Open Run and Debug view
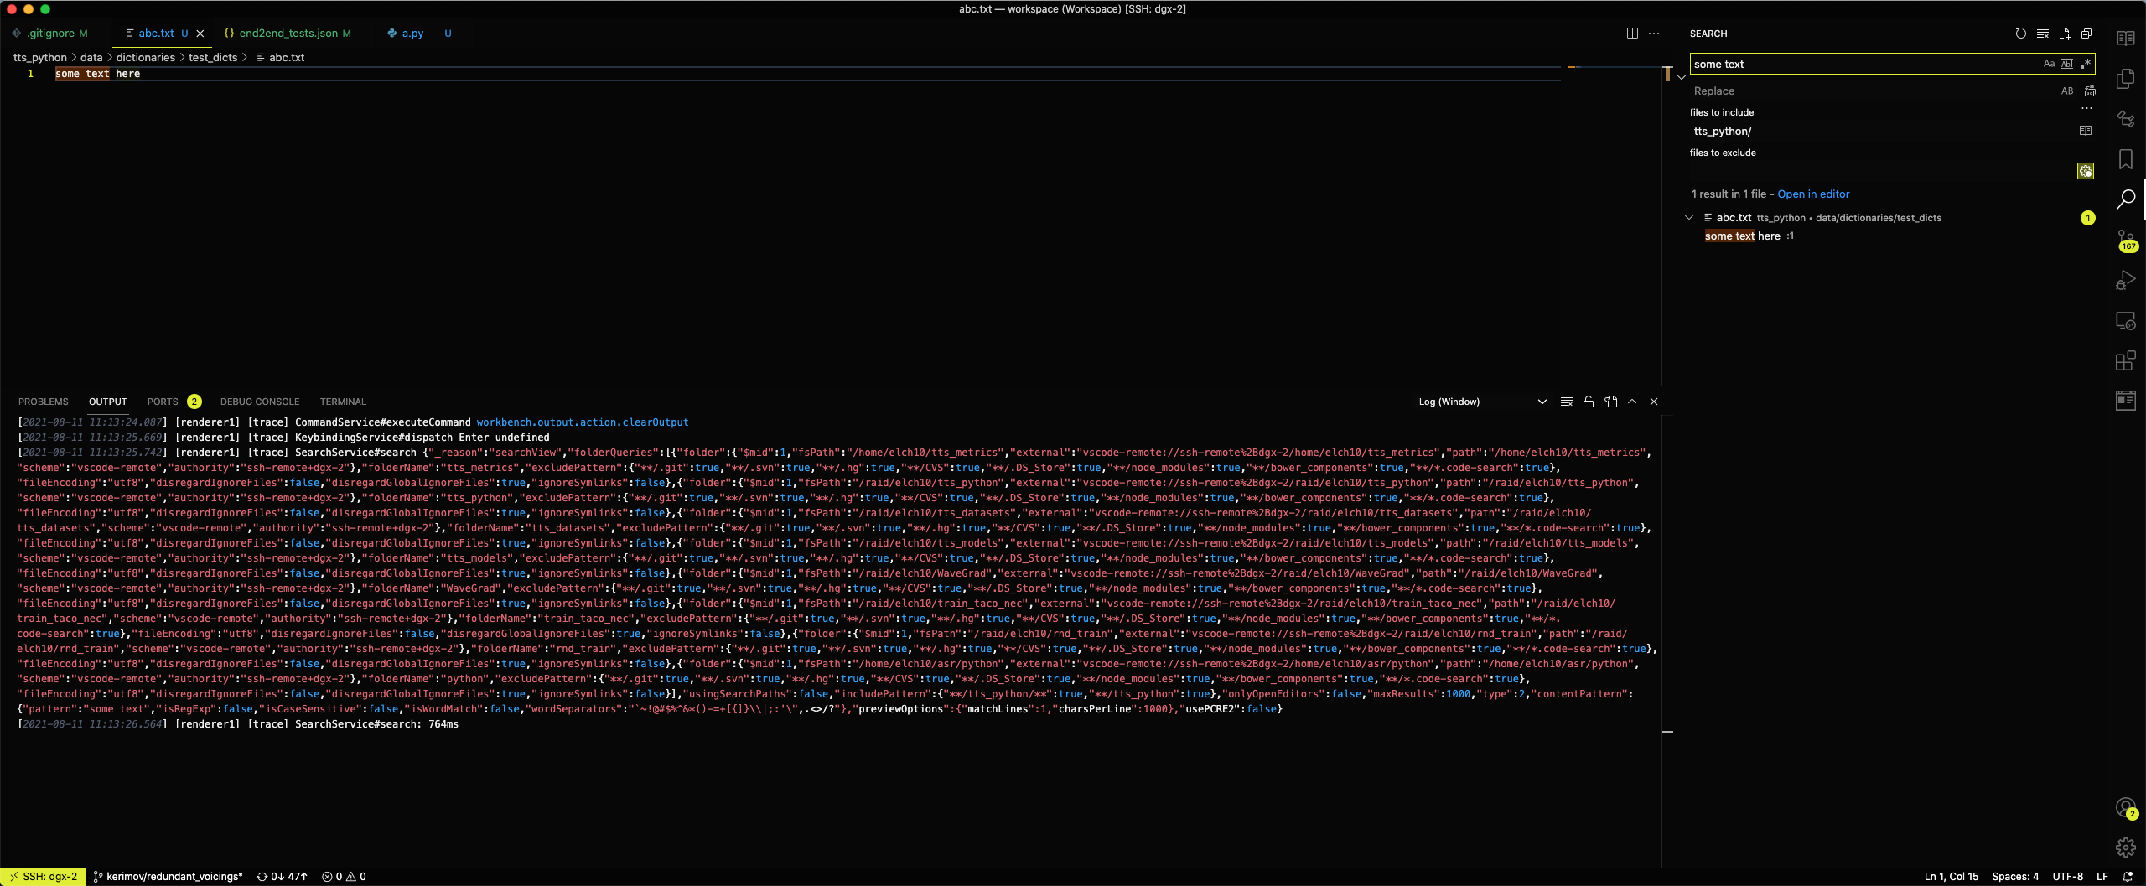 coord(2126,280)
